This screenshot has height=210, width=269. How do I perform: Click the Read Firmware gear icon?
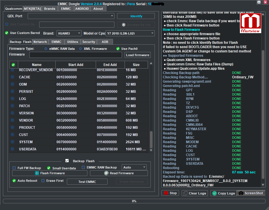(106, 173)
